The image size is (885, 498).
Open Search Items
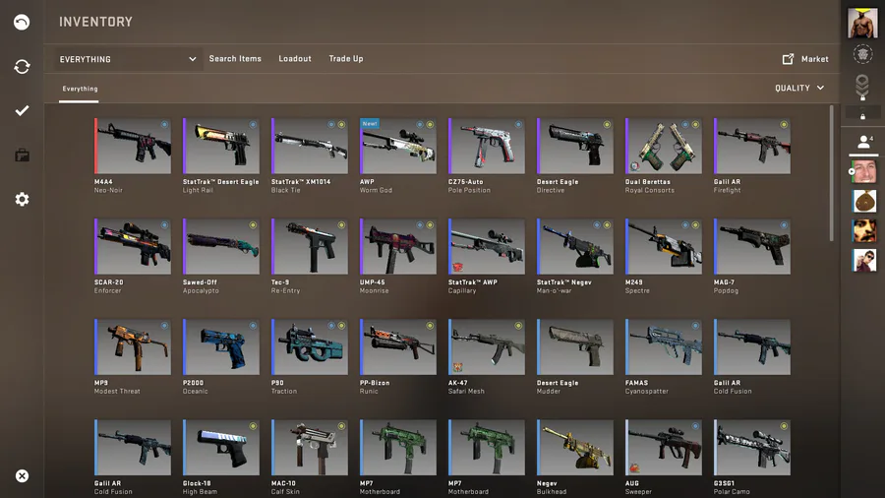click(235, 59)
